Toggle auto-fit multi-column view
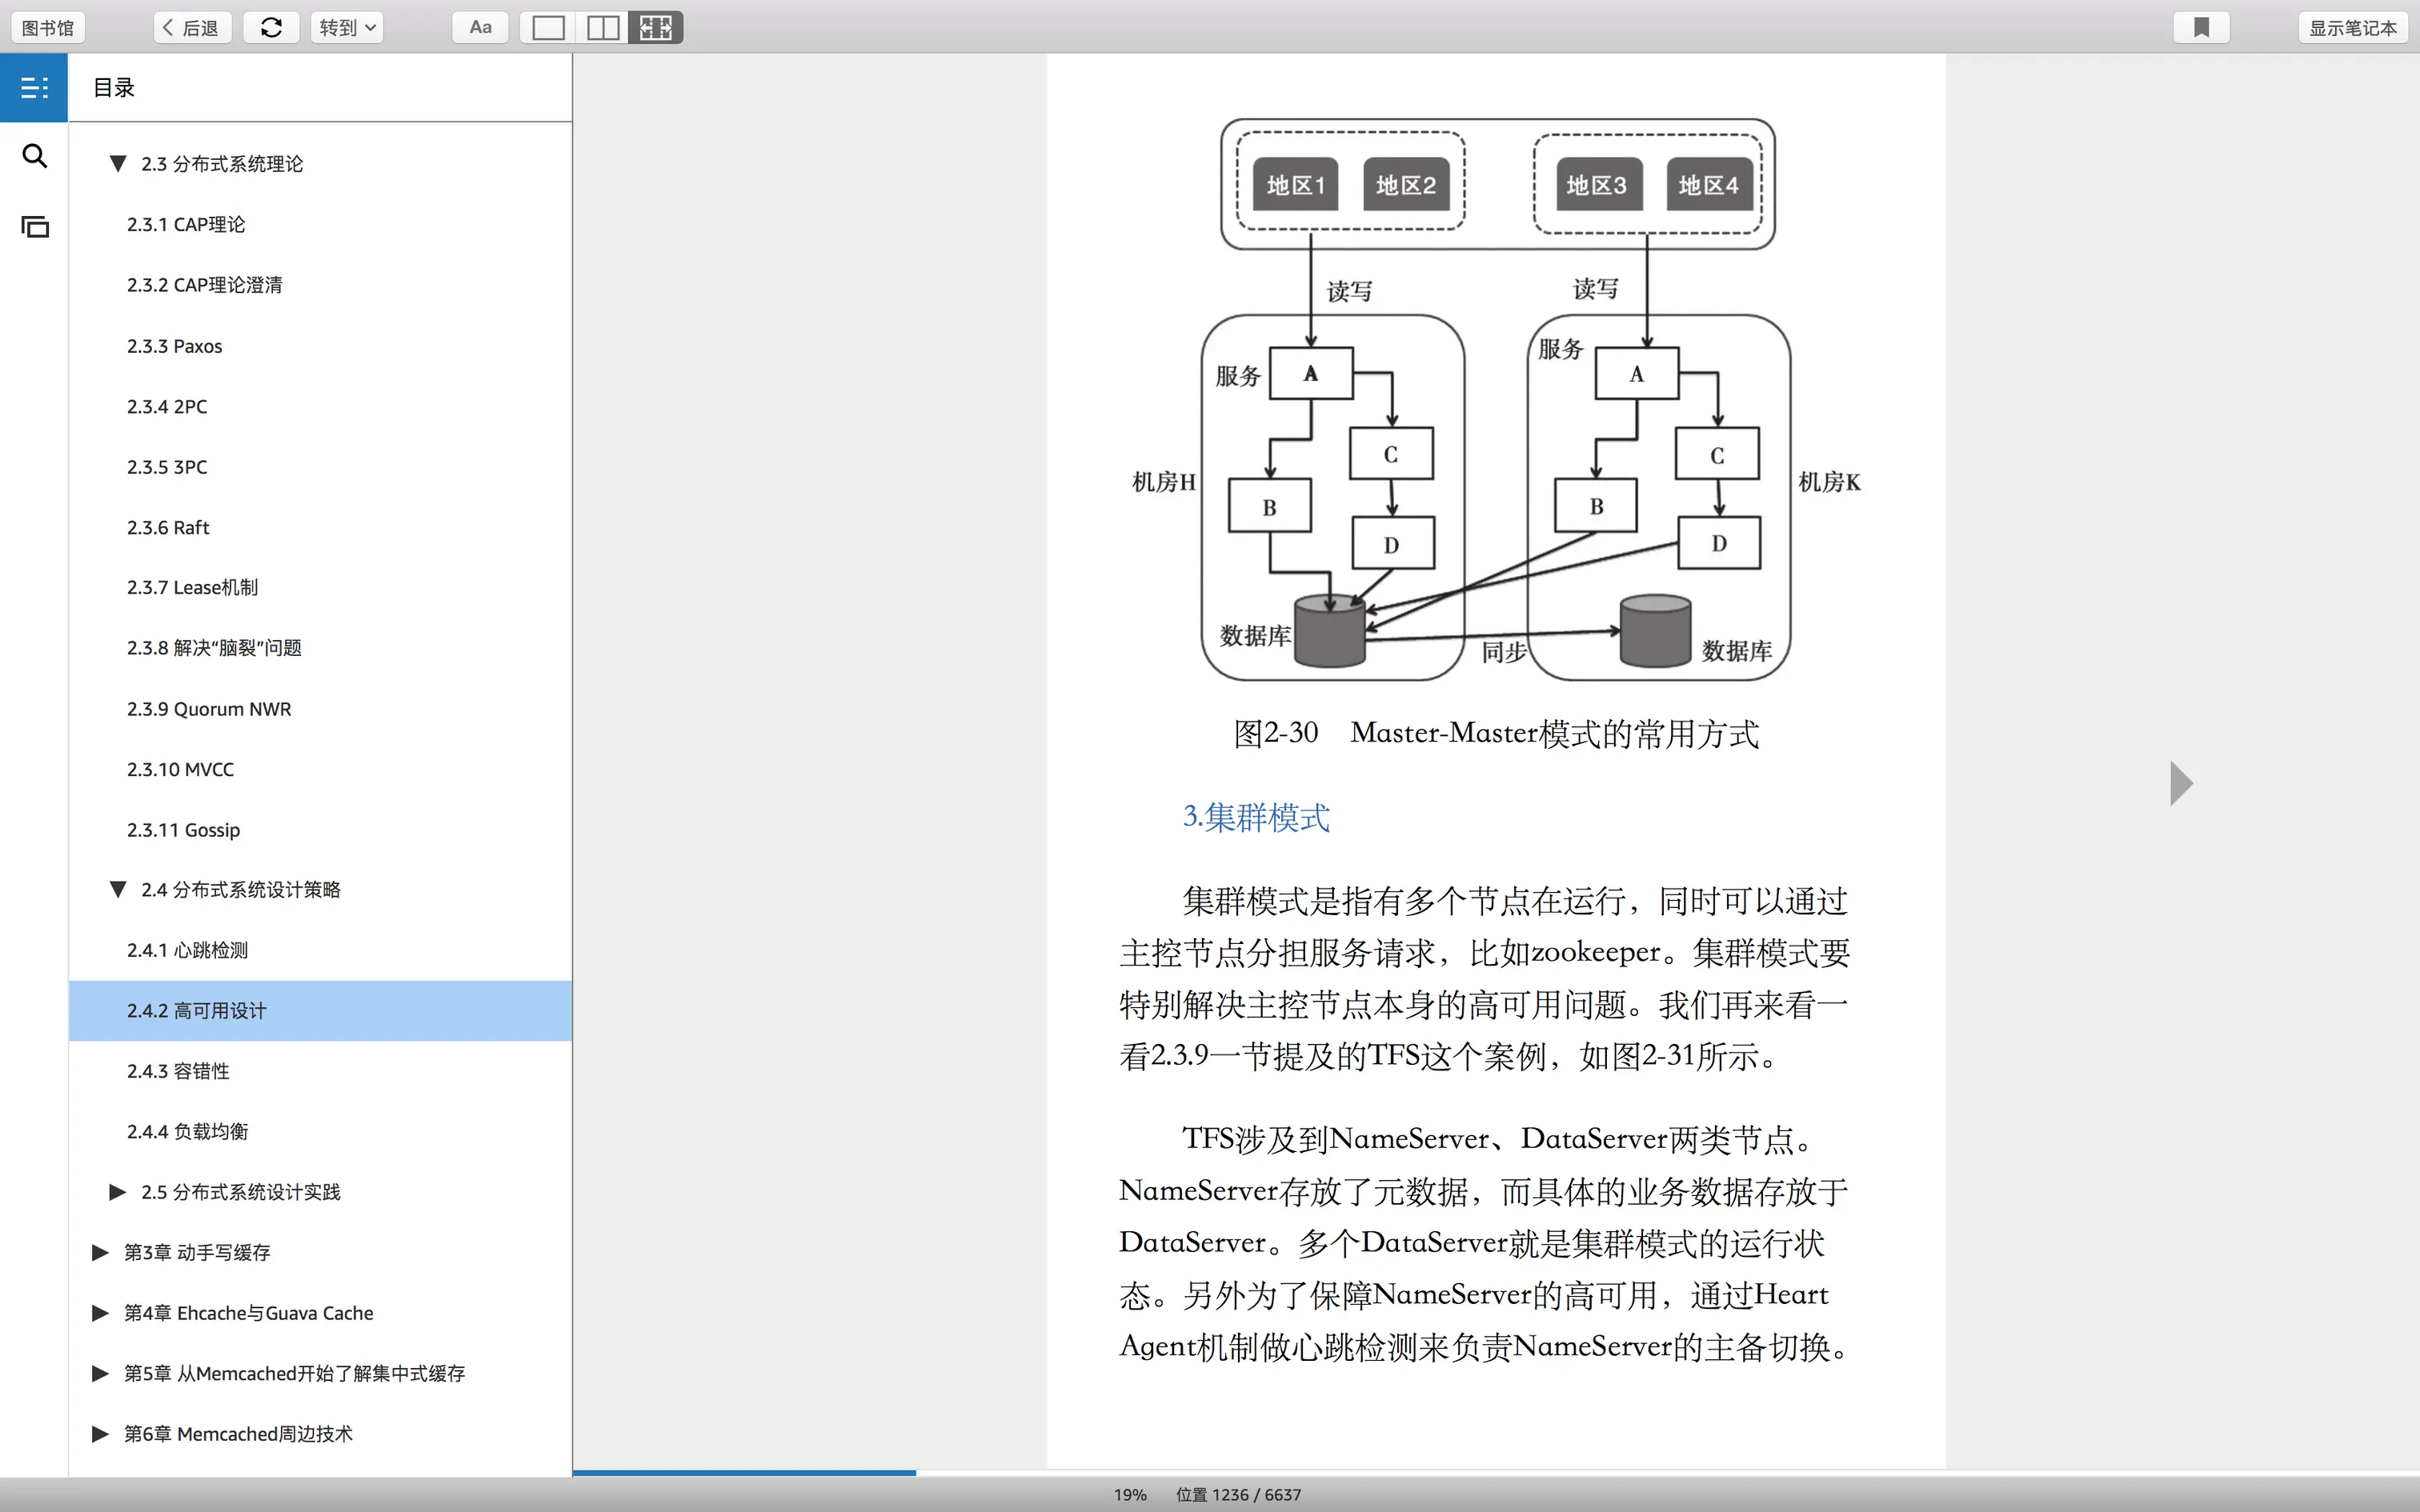The height and width of the screenshot is (1512, 2420). click(x=656, y=28)
